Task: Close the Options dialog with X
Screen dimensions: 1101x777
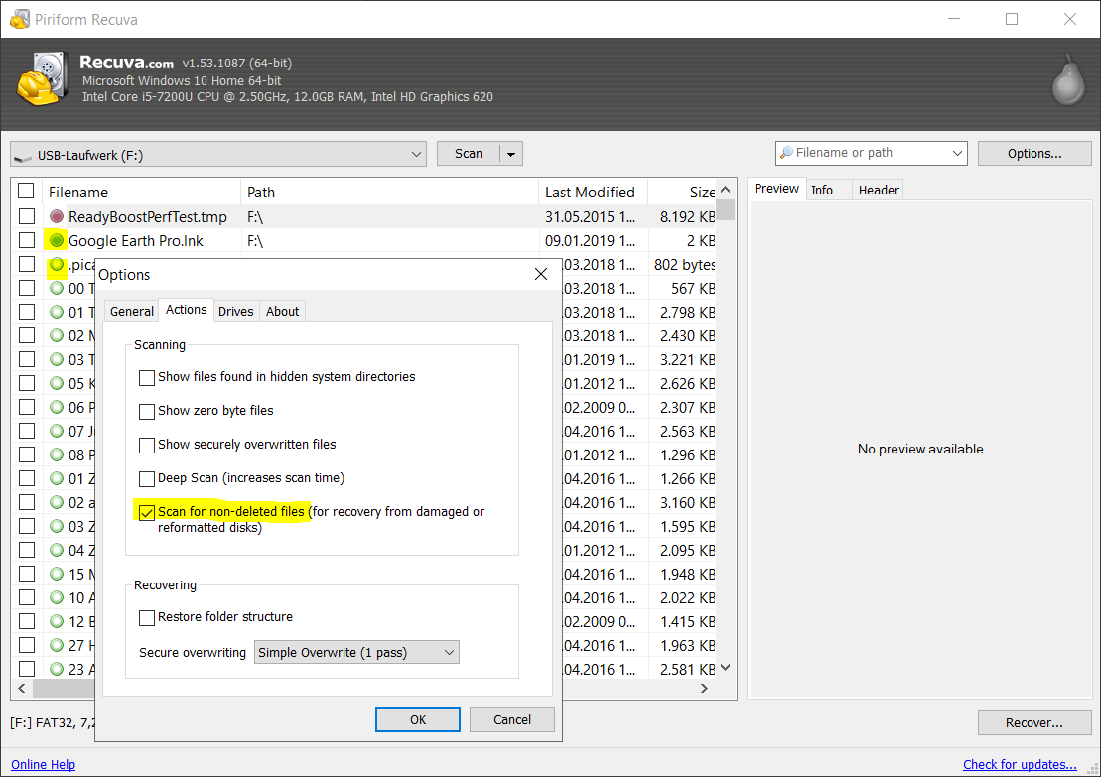Action: tap(541, 274)
